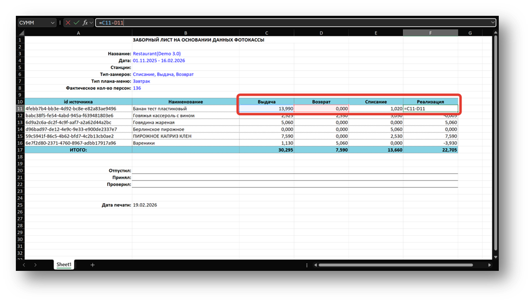Select the row 11 header
Screen dimensions: 531x303
coord(20,109)
